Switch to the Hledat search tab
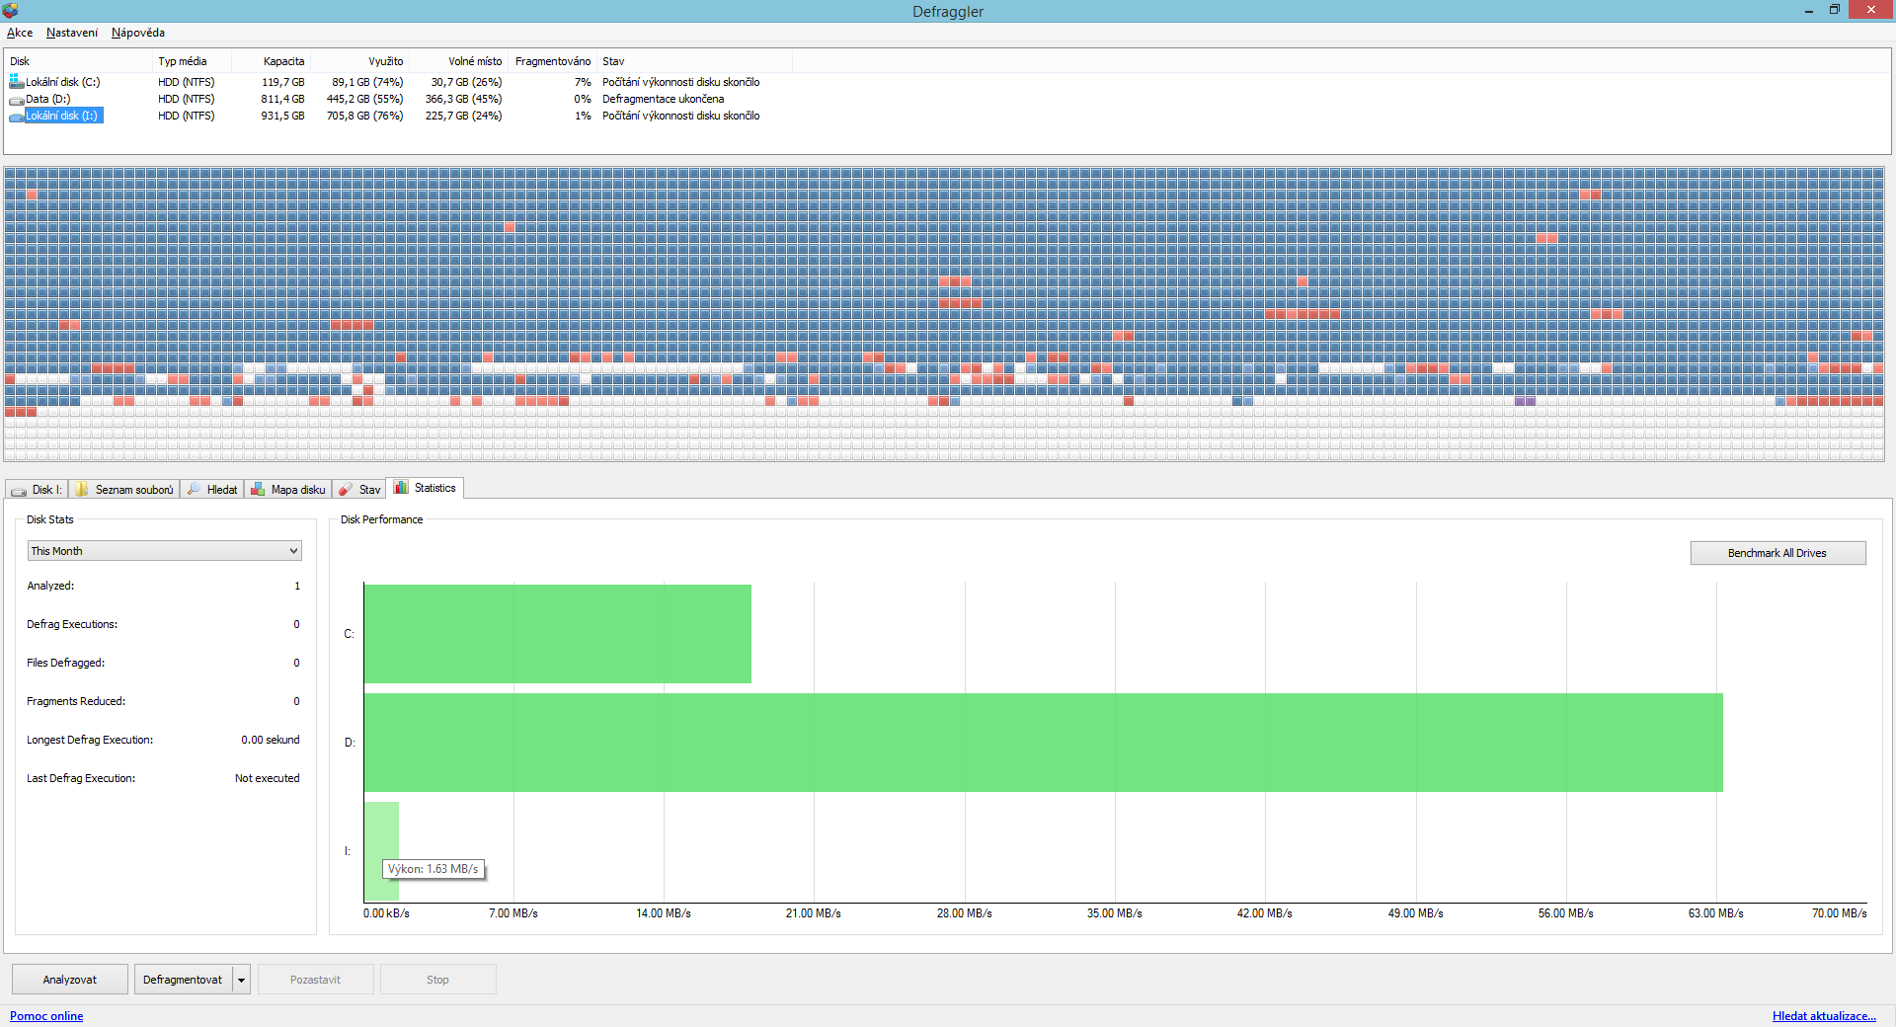This screenshot has height=1027, width=1896. (x=212, y=490)
